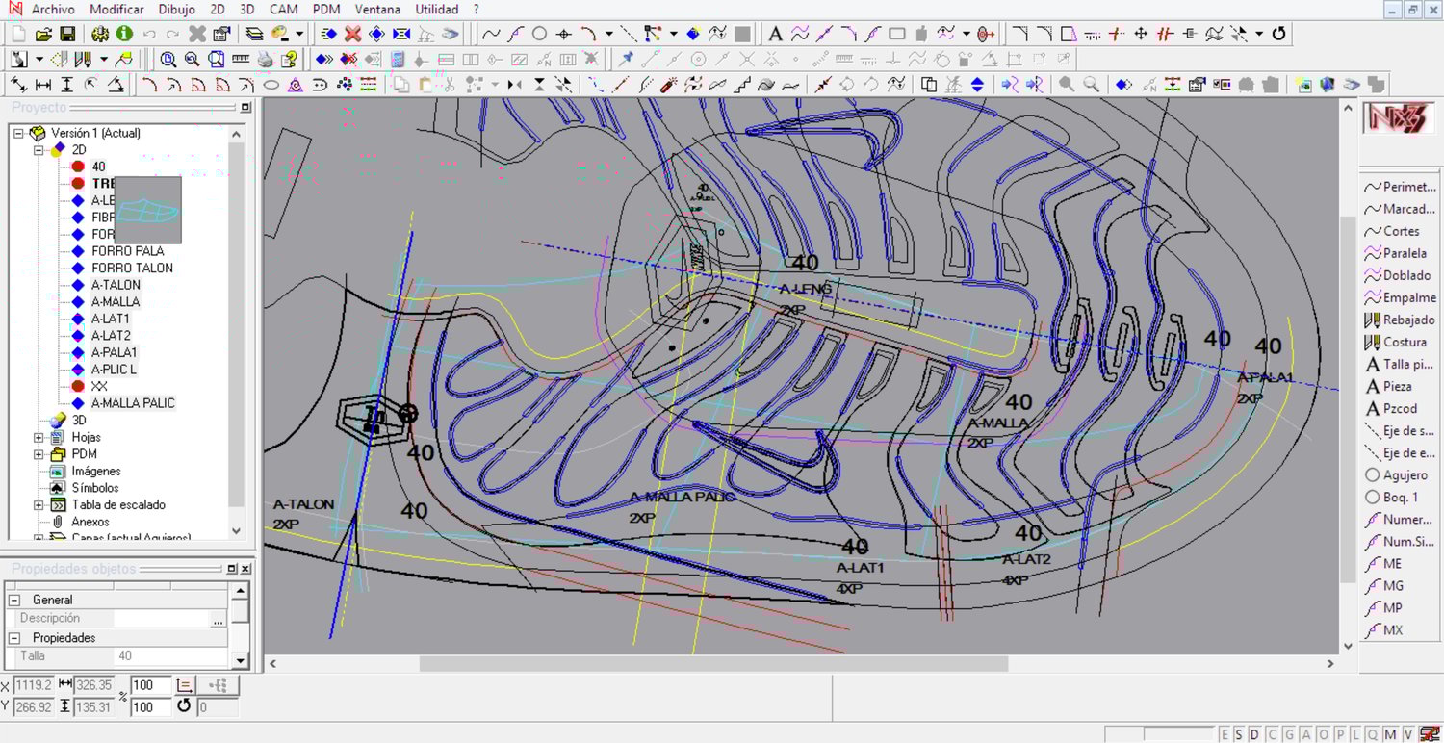Toggle the M indicator in status bar
The image size is (1444, 743).
pyautogui.click(x=1390, y=734)
